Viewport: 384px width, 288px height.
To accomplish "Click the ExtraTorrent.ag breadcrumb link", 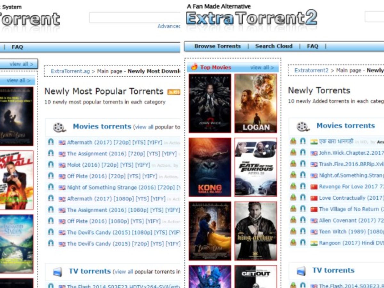I will pos(70,71).
